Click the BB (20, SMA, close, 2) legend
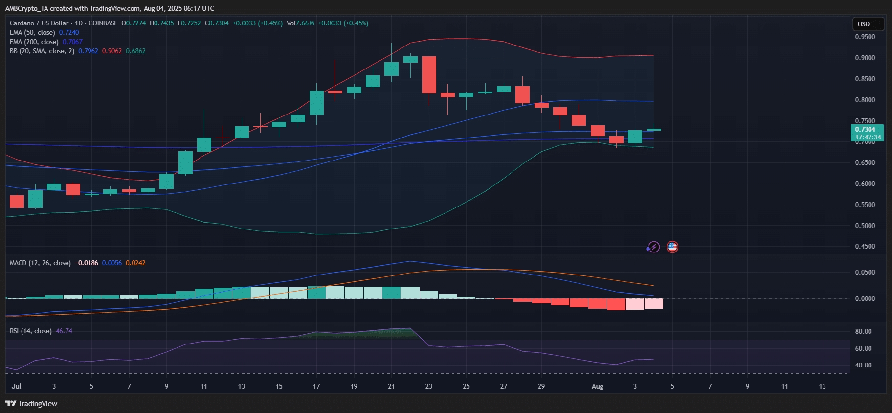 coord(42,51)
